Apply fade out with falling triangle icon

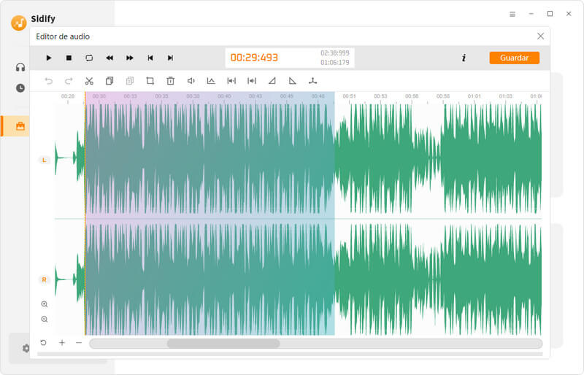click(293, 81)
